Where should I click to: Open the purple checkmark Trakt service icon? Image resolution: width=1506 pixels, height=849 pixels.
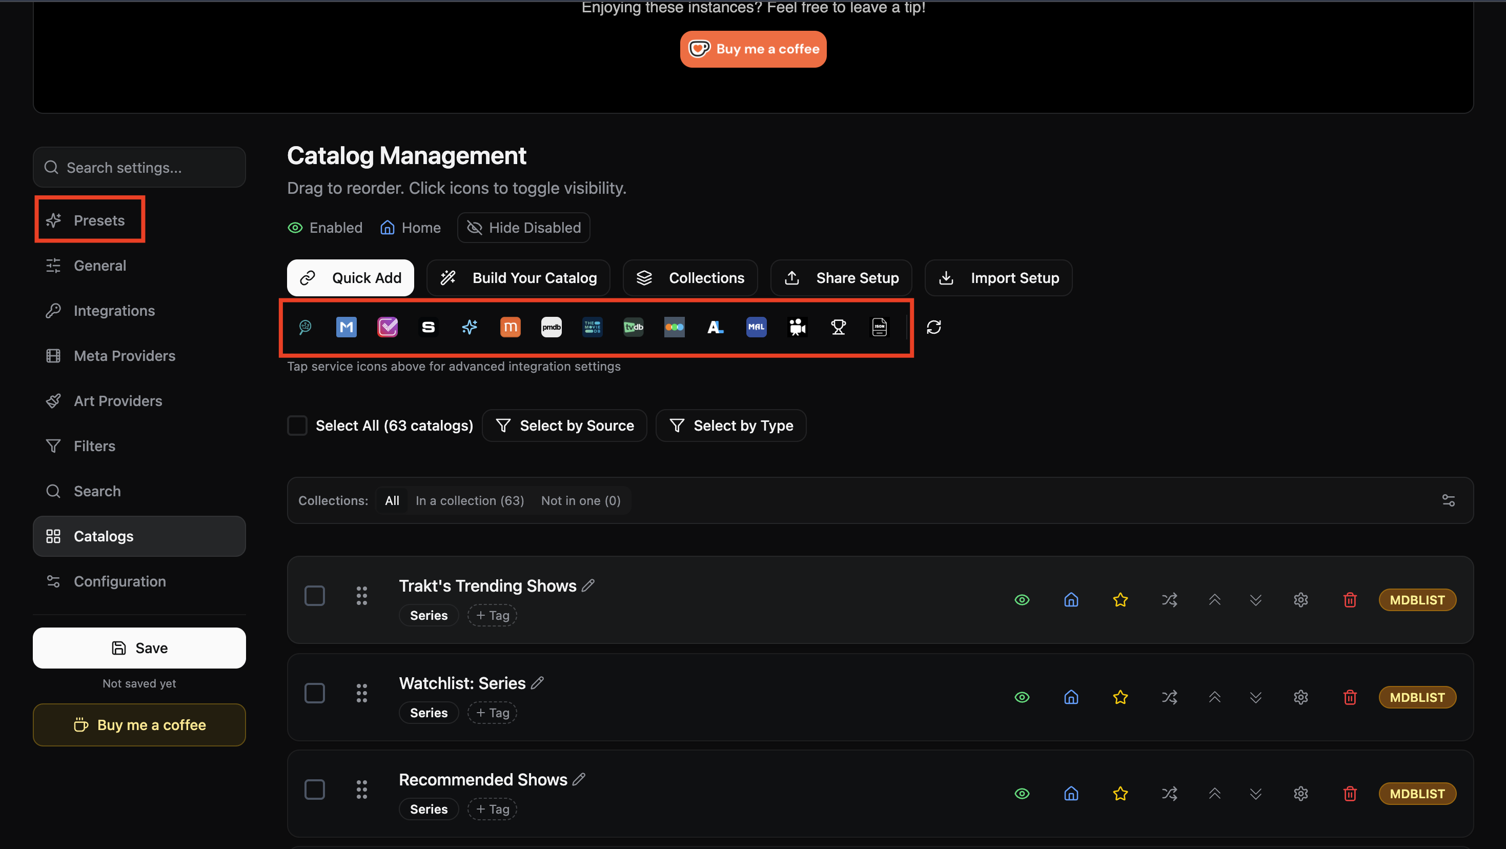388,327
